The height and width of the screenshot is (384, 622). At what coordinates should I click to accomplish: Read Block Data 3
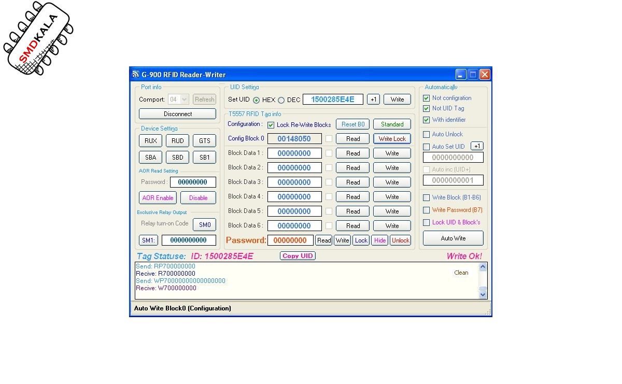(x=352, y=182)
